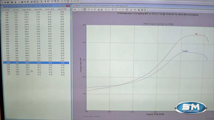Viewport: 214px width, 120px height.
Task: Zoom in with the magnifier on graph toolbar
Action: pyautogui.click(x=89, y=10)
